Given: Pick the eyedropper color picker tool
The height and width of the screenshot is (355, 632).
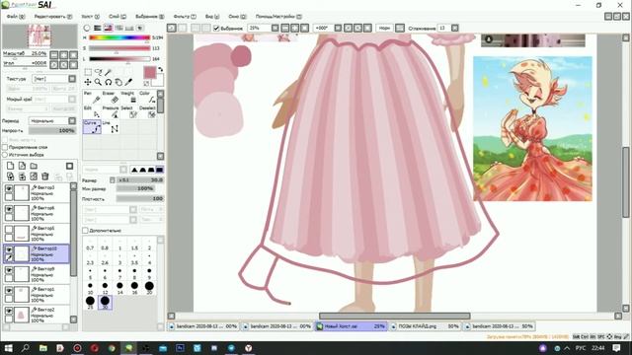Looking at the screenshot, I should 128,82.
